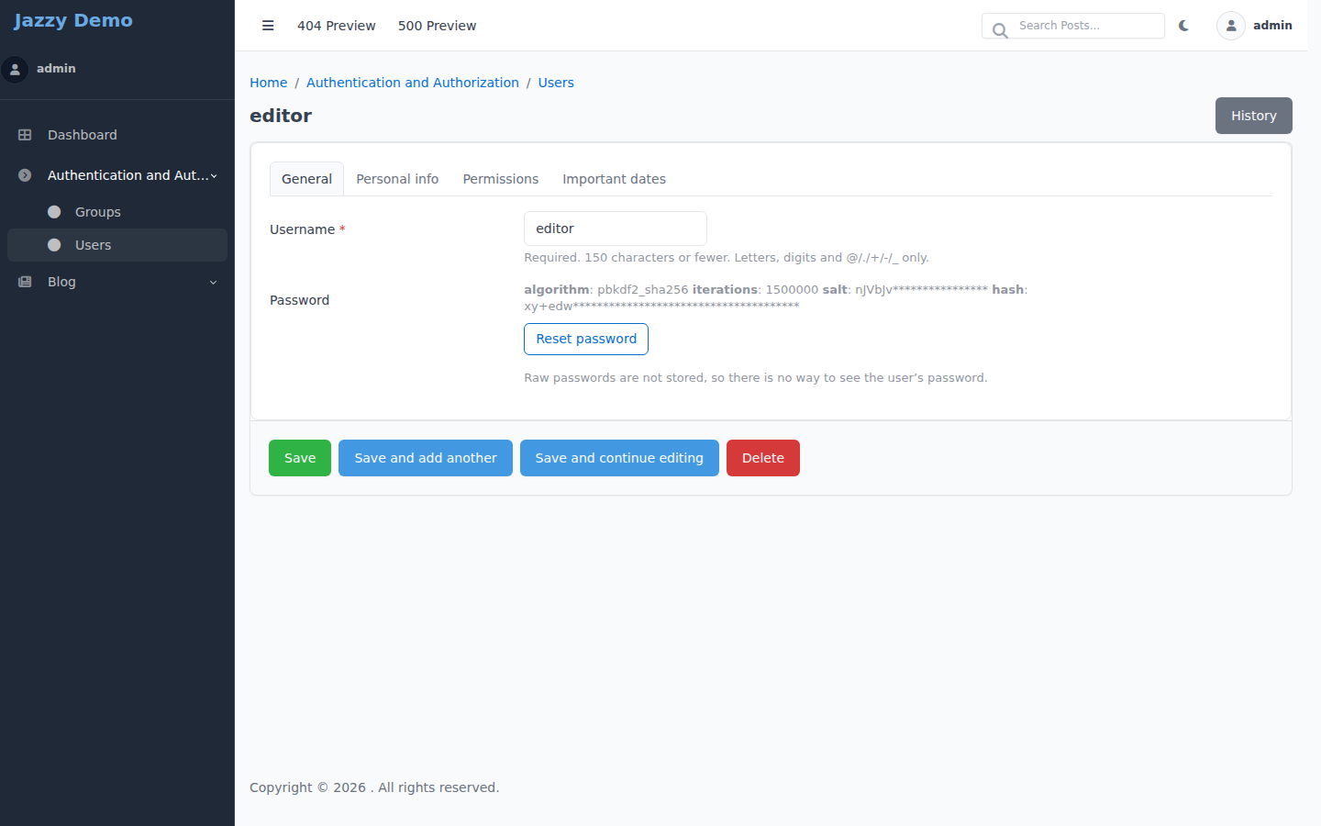Click the 'Raw passwords are not stored' note
The image size is (1321, 826).
click(x=756, y=378)
